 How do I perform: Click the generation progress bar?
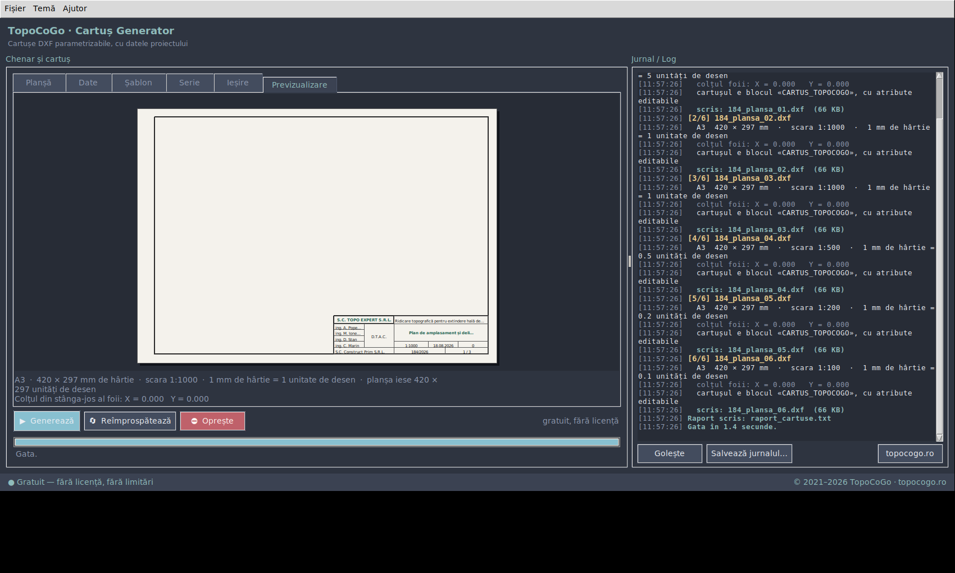317,442
